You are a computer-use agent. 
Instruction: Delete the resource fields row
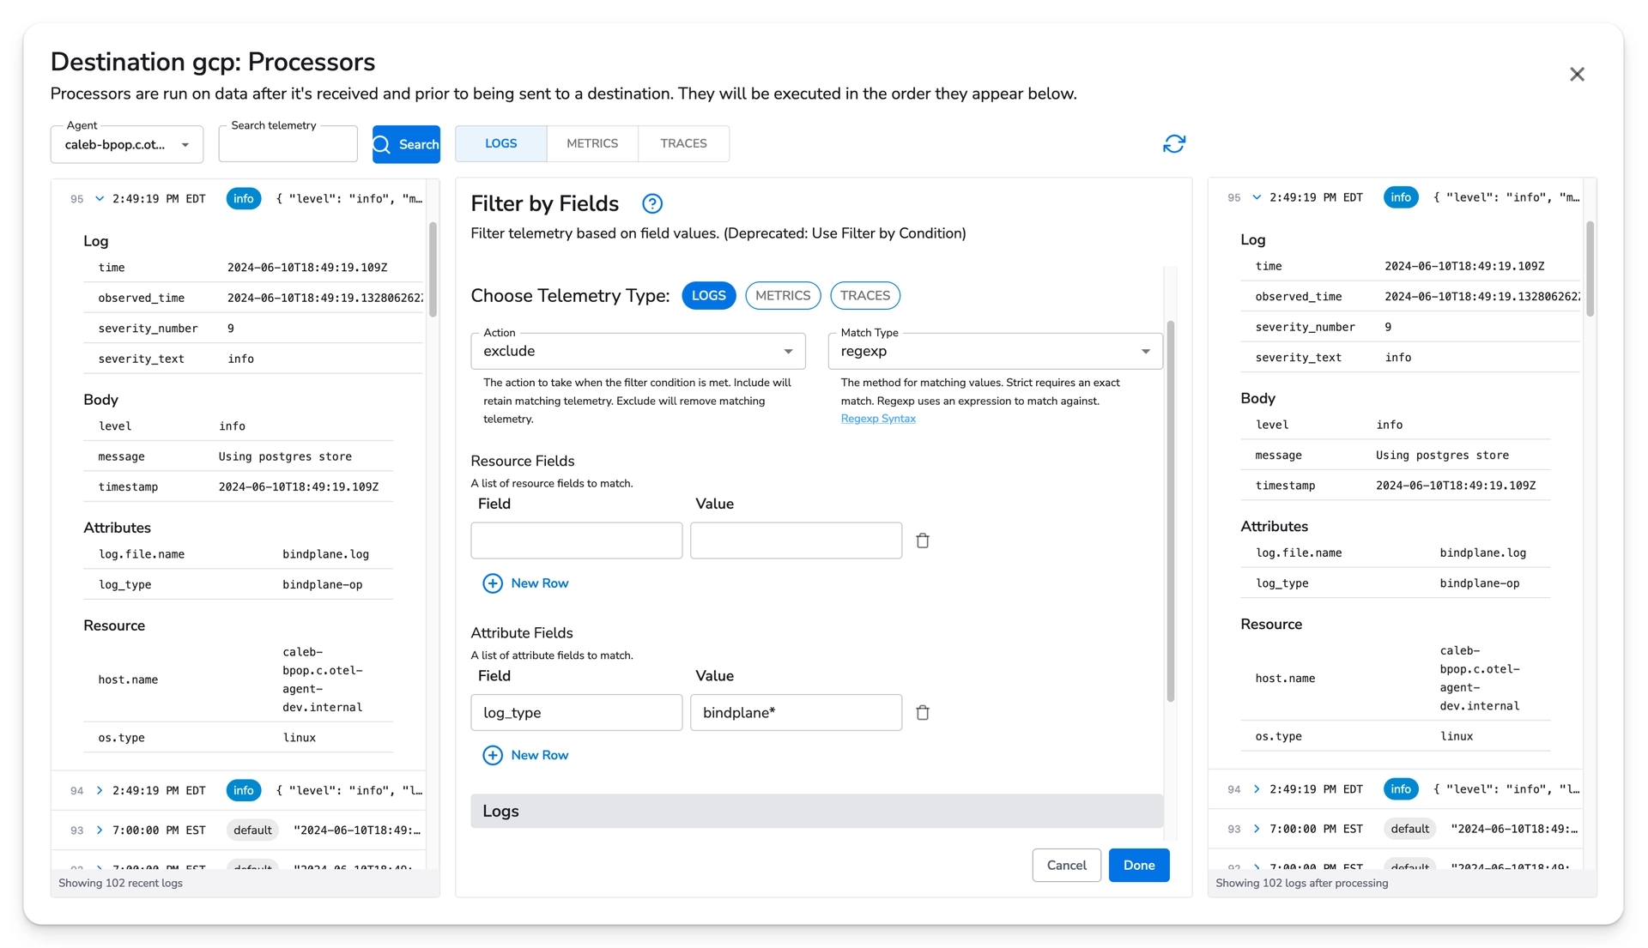923,541
